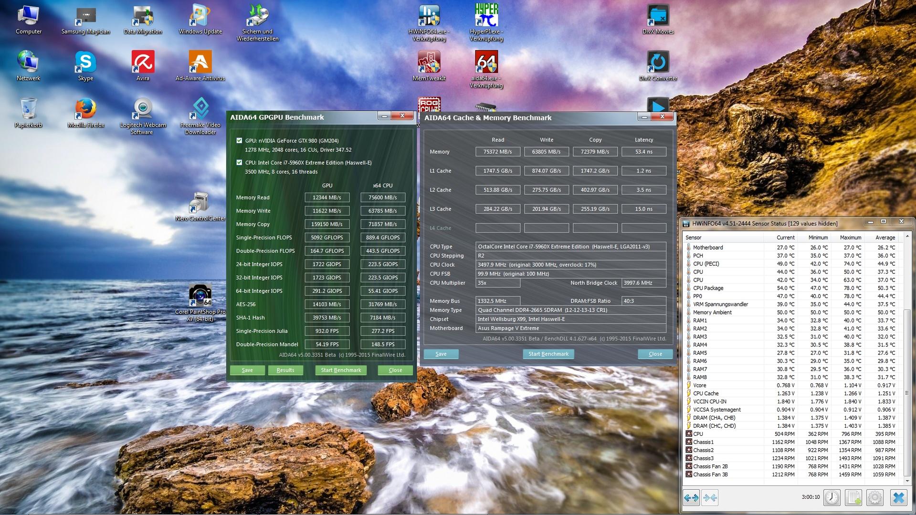Launch Skype from the desktop

[x=85, y=66]
